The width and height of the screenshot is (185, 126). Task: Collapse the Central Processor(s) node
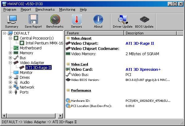point(10,38)
